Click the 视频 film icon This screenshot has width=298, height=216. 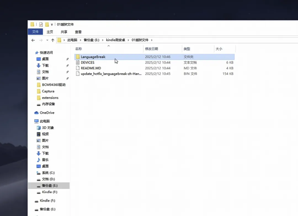click(39, 134)
